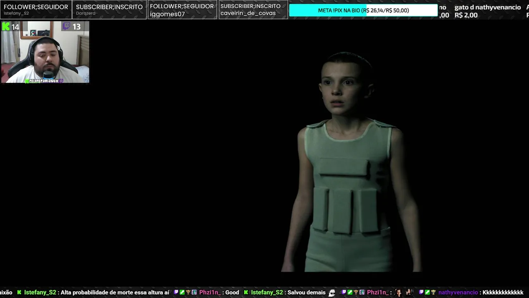
Task: Click Phzi1n_ username before the Good message
Action: point(210,292)
